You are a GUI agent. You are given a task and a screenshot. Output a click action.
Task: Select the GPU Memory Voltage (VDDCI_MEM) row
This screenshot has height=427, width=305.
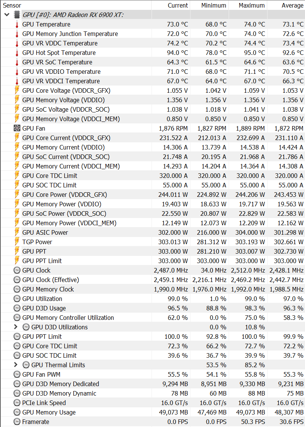153,119
